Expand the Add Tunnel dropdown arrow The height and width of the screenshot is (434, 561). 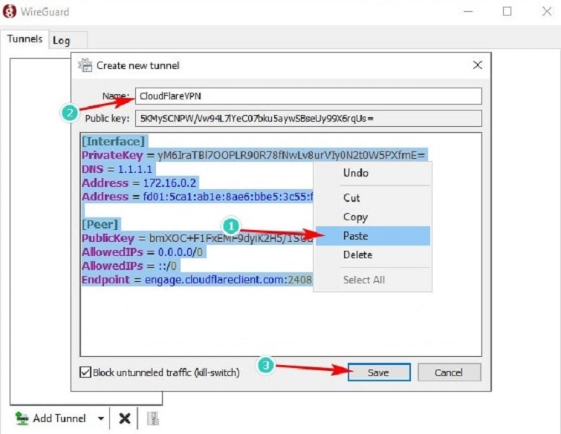point(100,418)
